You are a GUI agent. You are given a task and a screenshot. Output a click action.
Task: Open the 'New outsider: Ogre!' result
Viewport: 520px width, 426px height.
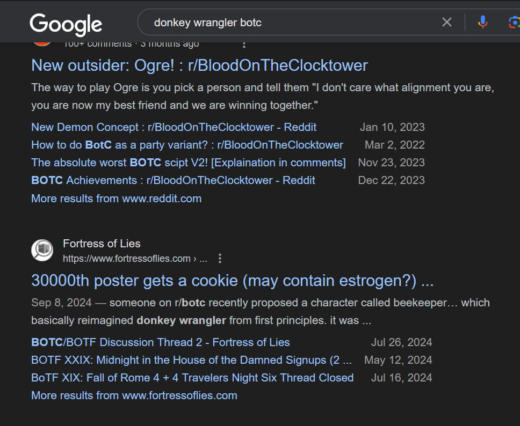199,65
